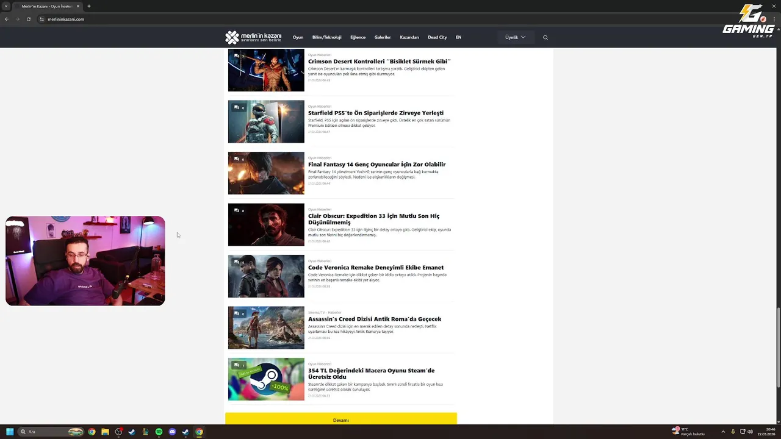Image resolution: width=781 pixels, height=439 pixels.
Task: Open Discord from the taskbar
Action: pos(172,432)
